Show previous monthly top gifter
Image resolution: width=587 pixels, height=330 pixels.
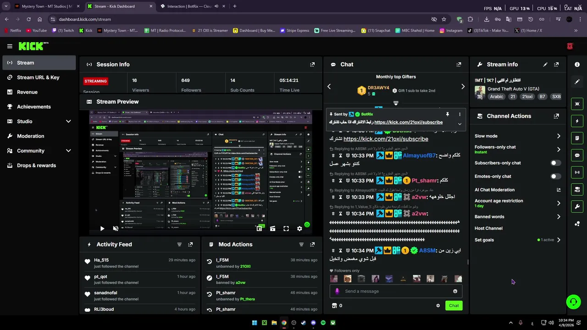coord(329,87)
